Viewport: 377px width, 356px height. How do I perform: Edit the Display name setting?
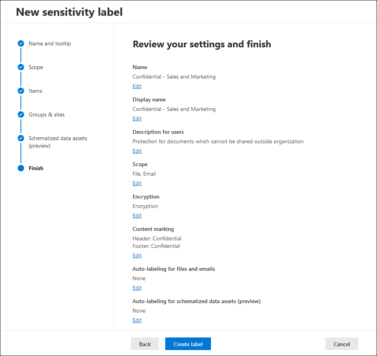(x=137, y=118)
